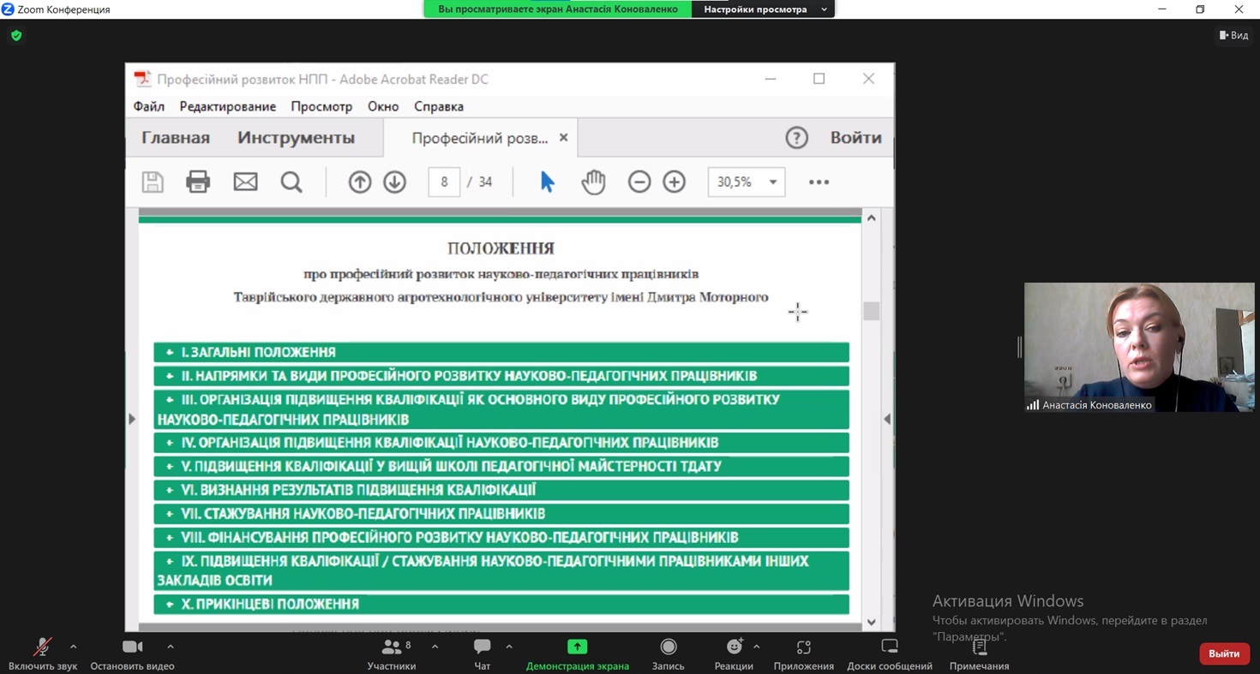Open the Chat panel icon

[482, 647]
